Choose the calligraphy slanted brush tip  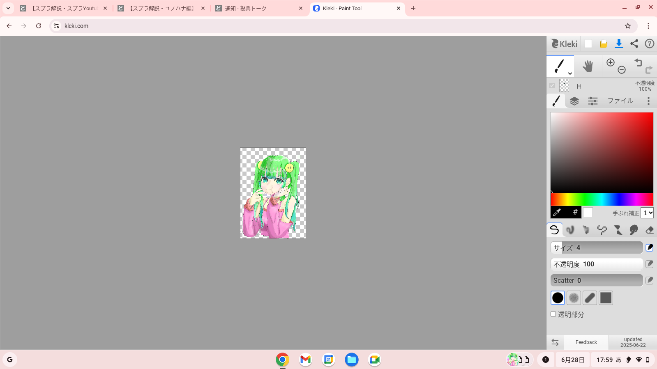[590, 298]
